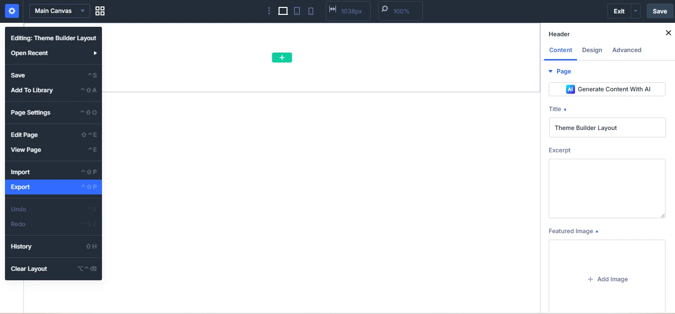675x314 pixels.
Task: Switch to desktop view icon
Action: 283,11
